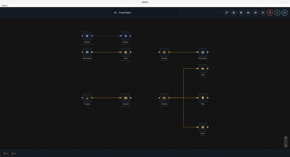The width and height of the screenshot is (290, 157).
Task: Select the Deliver reward gift node
Action: [x=203, y=127]
